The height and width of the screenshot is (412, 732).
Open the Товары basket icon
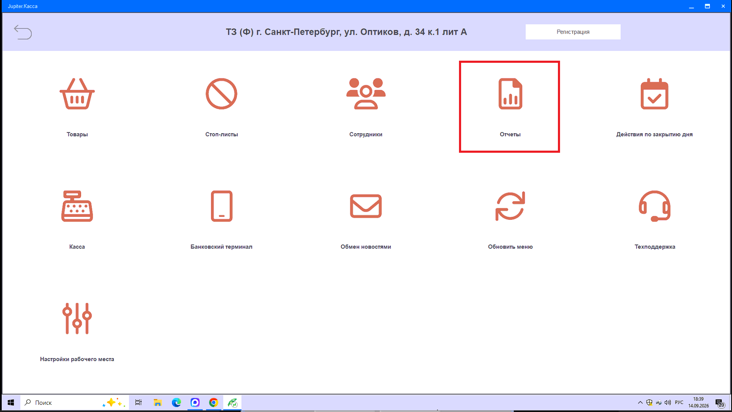pyautogui.click(x=77, y=94)
